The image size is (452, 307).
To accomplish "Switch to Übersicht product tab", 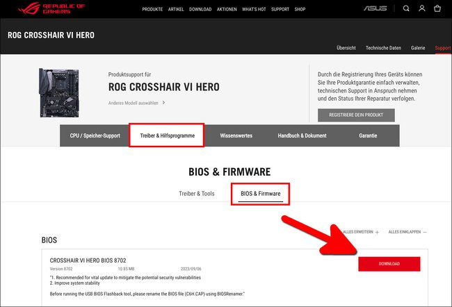I will 346,48.
